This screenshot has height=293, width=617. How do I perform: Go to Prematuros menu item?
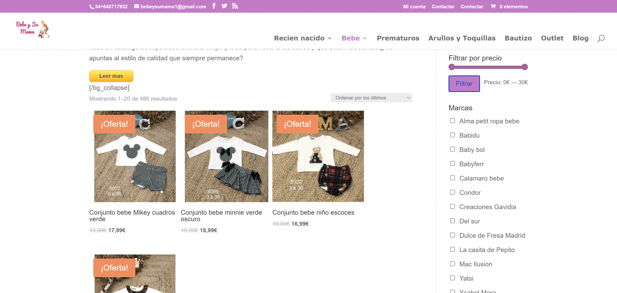pos(398,38)
